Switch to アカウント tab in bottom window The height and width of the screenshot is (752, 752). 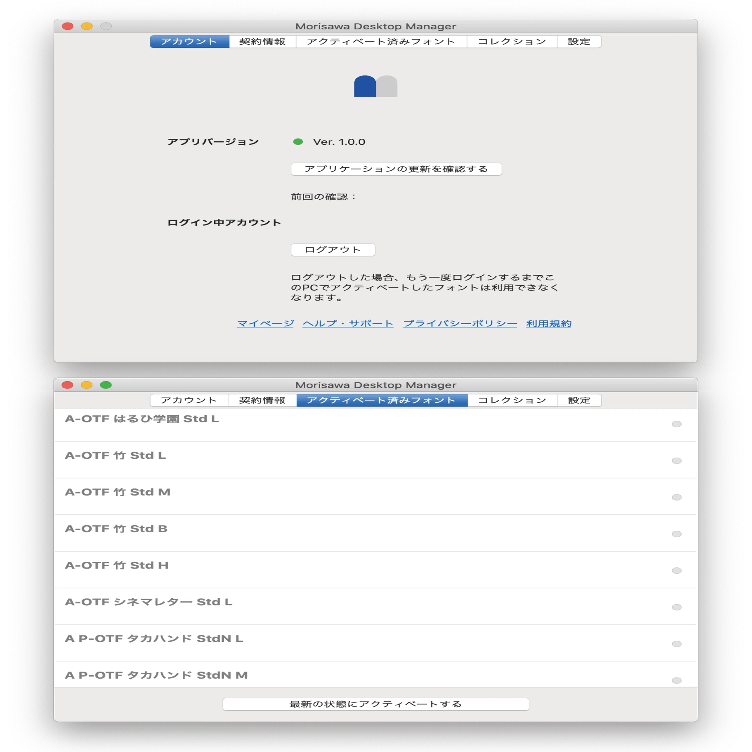[190, 400]
